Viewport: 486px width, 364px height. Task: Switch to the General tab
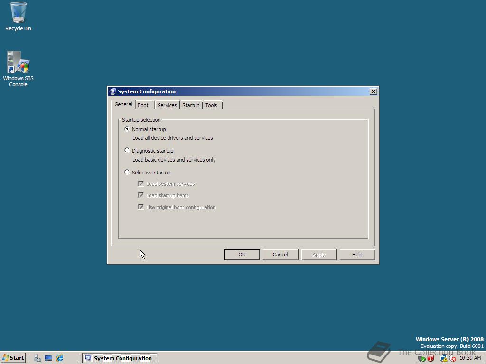123,104
